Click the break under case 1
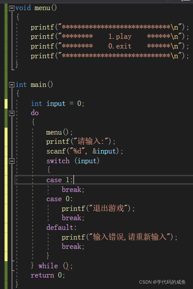Image resolution: width=193 pixels, height=289 pixels. [x=73, y=189]
